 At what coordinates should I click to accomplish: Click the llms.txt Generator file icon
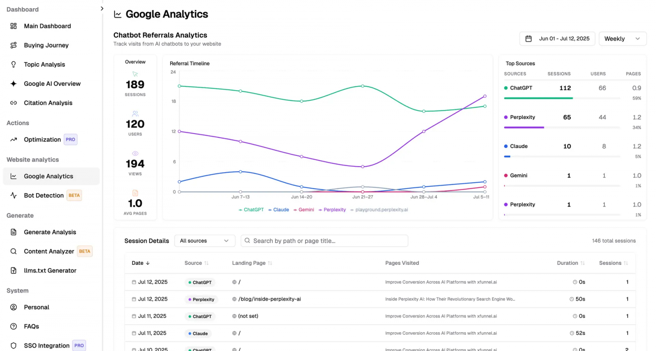14,271
